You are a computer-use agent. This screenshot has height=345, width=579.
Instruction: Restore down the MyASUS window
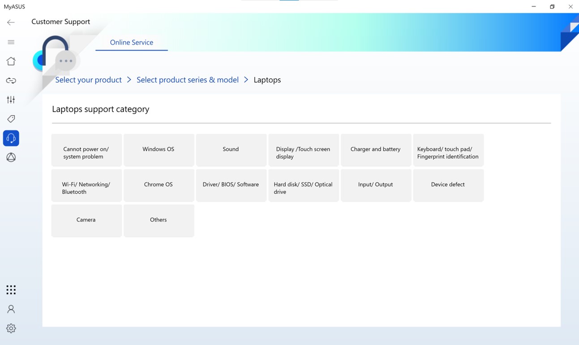click(x=552, y=7)
